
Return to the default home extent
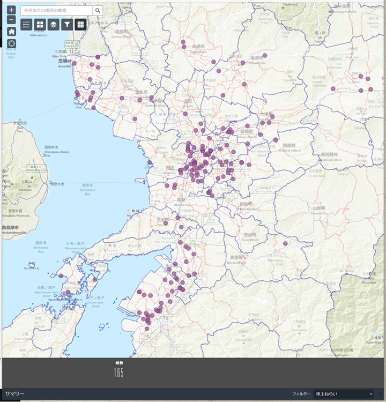[11, 32]
